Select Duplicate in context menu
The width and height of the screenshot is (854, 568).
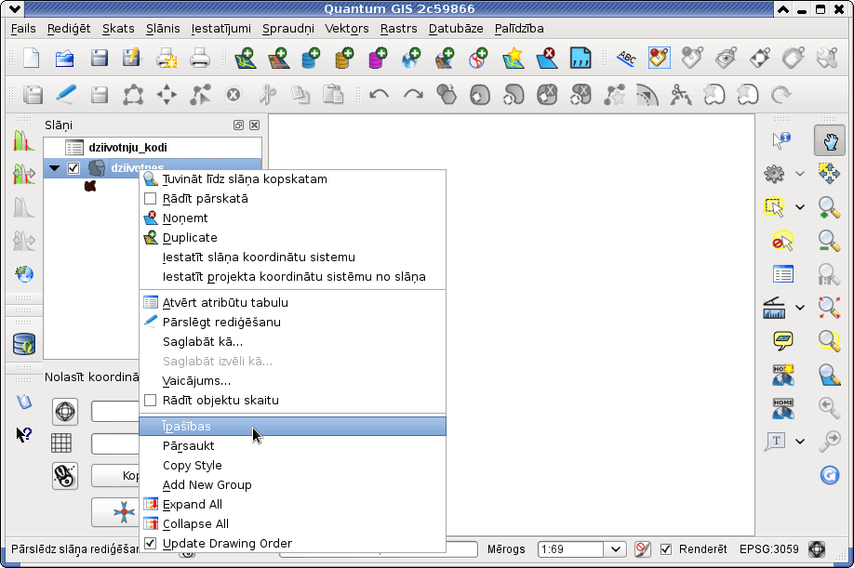pyautogui.click(x=292, y=238)
